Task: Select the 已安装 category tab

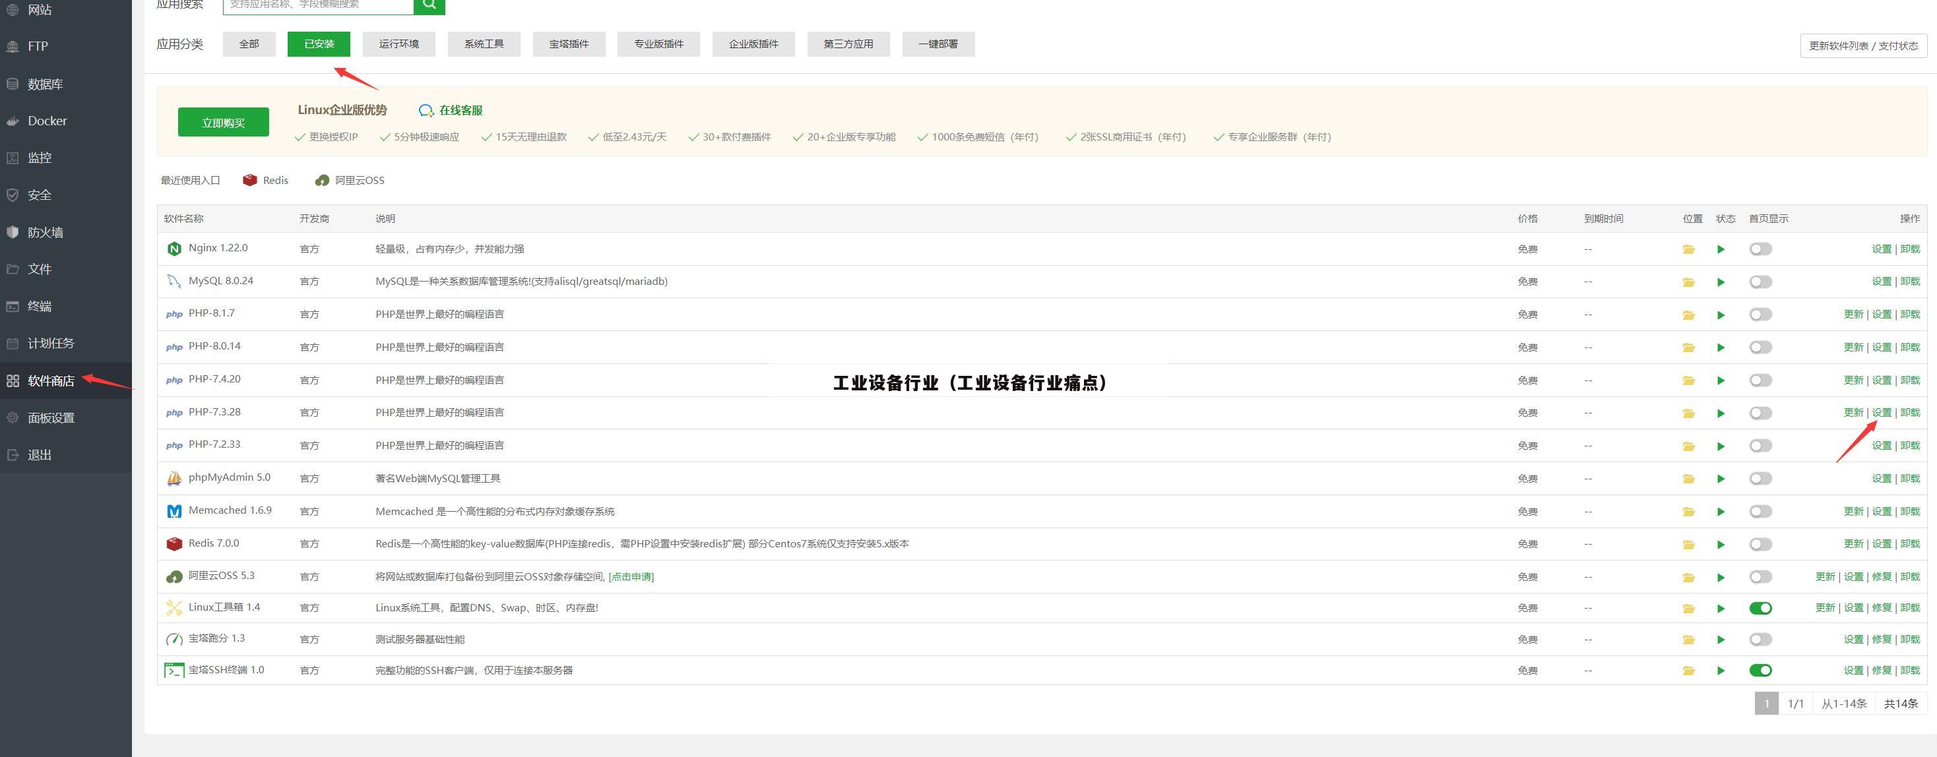Action: pos(319,44)
